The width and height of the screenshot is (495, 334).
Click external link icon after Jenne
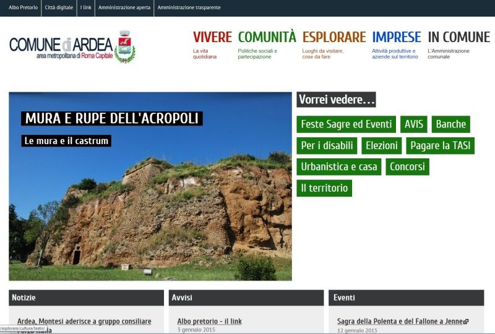tap(466, 322)
